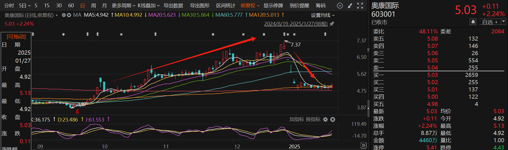Expand the arrow next to 自选

coord(504,22)
